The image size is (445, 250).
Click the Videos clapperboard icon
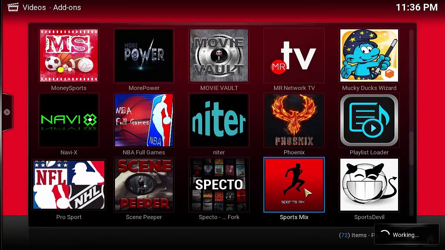click(x=13, y=7)
